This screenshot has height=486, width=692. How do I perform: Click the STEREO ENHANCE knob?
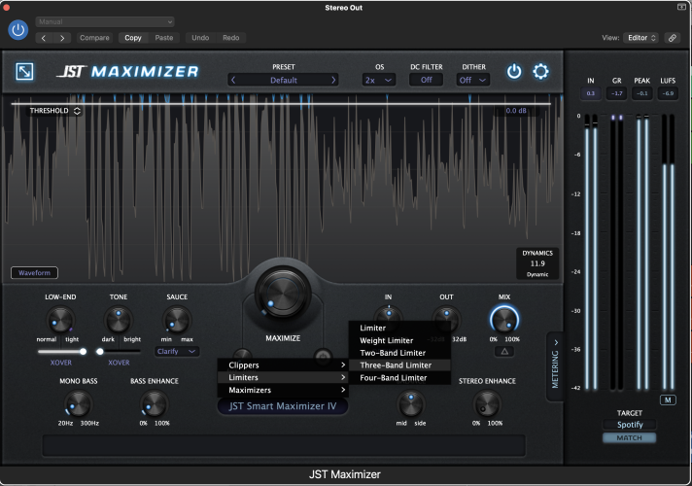tap(487, 404)
